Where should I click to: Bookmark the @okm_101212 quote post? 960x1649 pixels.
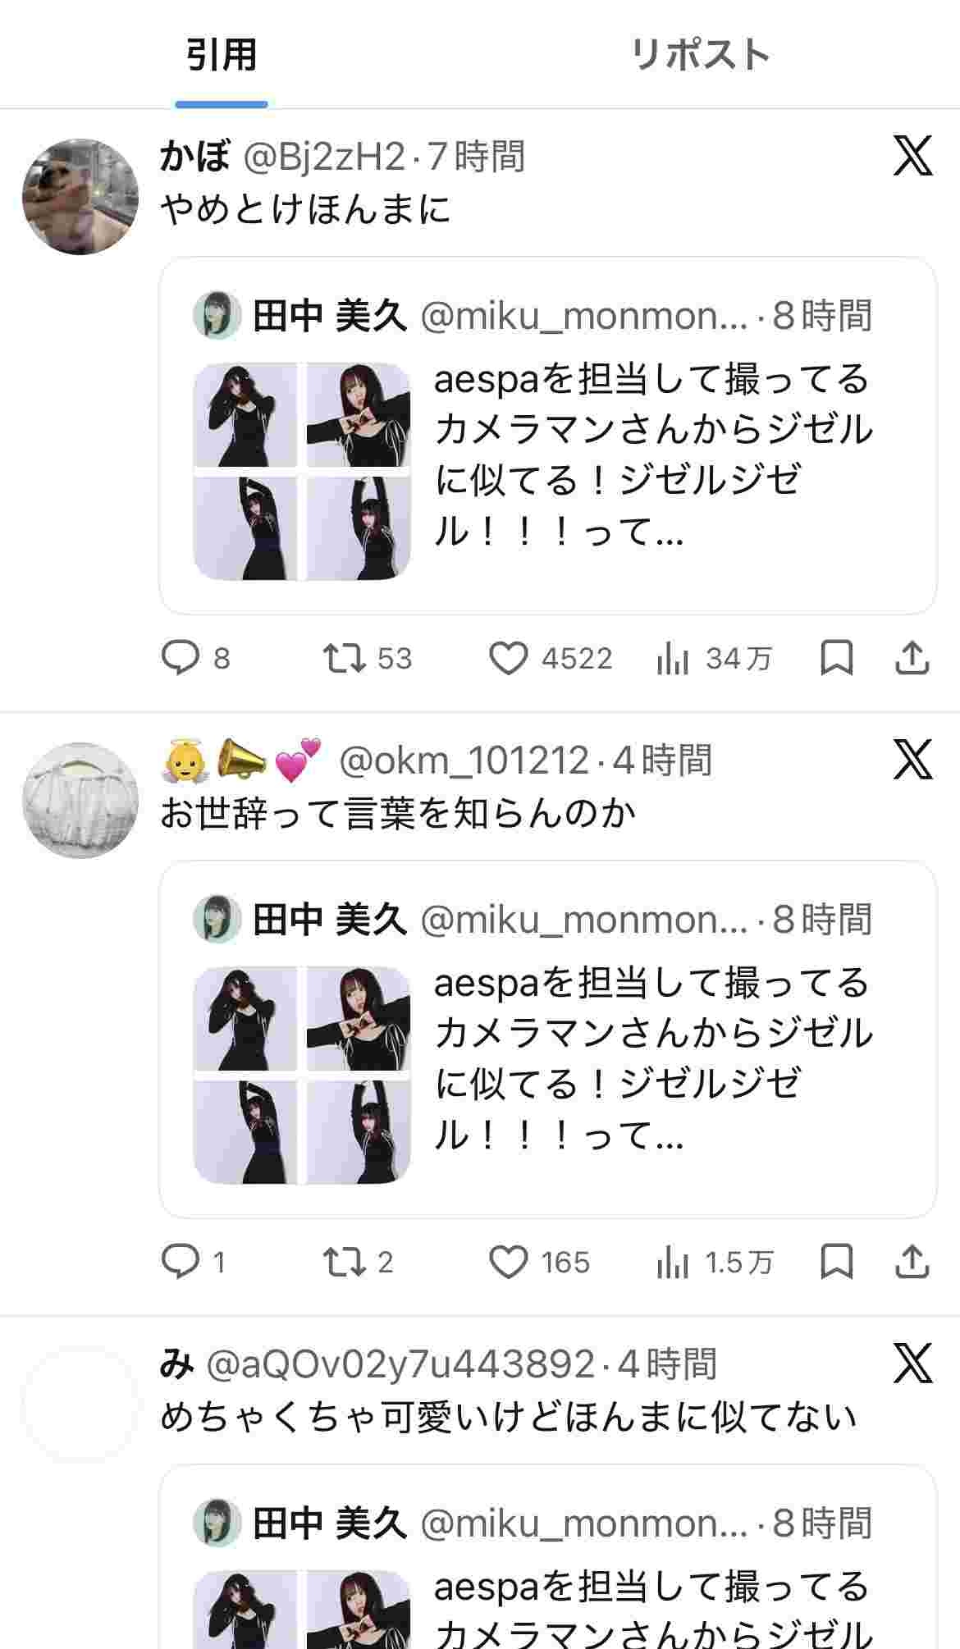(x=837, y=1262)
